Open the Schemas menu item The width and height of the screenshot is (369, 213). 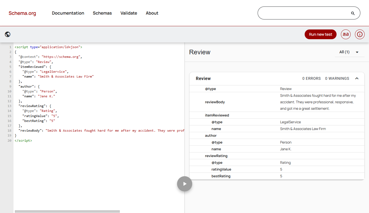102,13
